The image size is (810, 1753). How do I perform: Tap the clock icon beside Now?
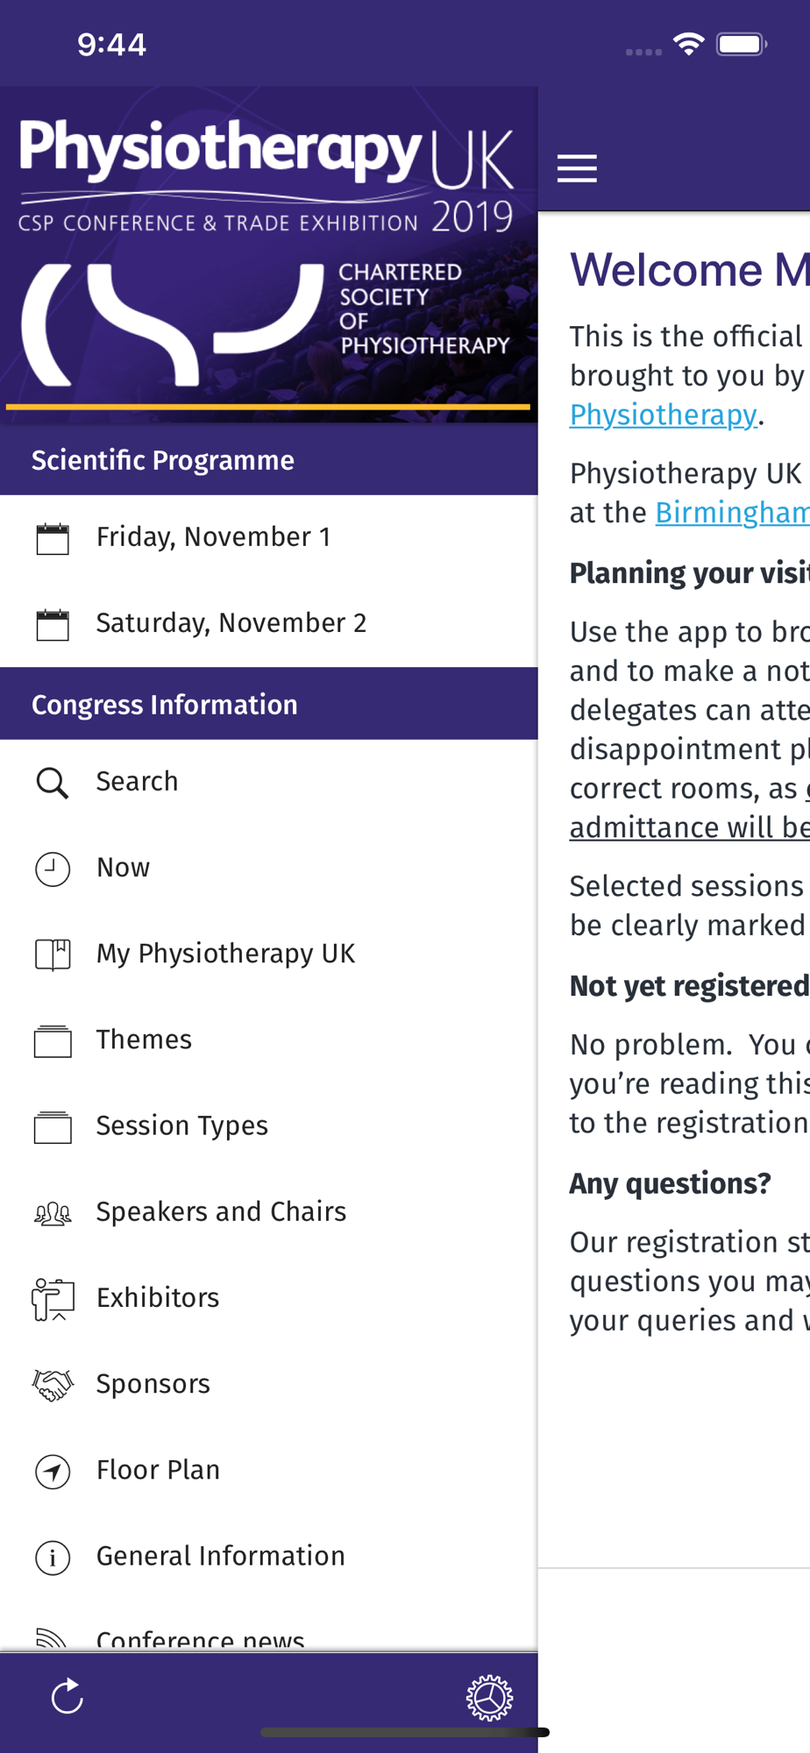tap(53, 869)
